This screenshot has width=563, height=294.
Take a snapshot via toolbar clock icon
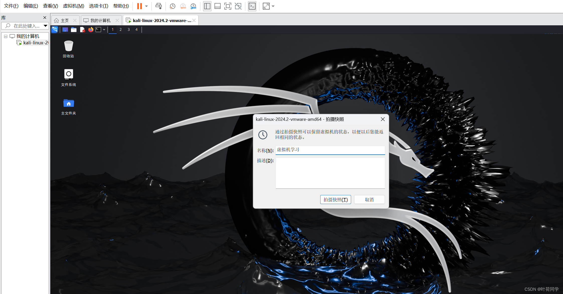[x=172, y=6]
